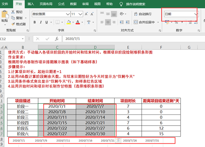Cancel formula entry with X button
Image resolution: width=205 pixels, height=147 pixels.
[x=38, y=39]
